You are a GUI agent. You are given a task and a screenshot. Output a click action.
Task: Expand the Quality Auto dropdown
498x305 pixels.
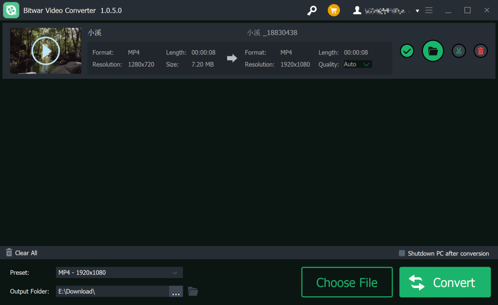[x=357, y=64]
